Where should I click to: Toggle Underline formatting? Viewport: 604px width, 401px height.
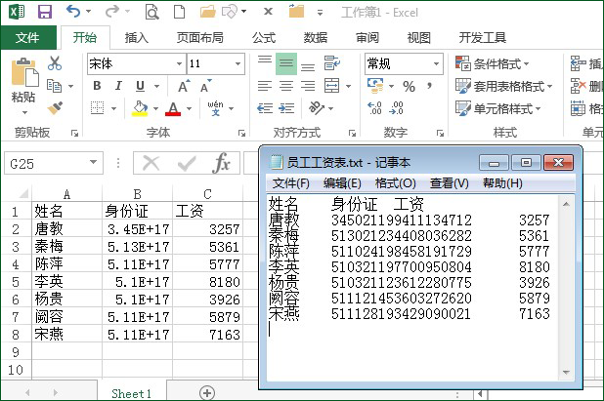click(140, 86)
